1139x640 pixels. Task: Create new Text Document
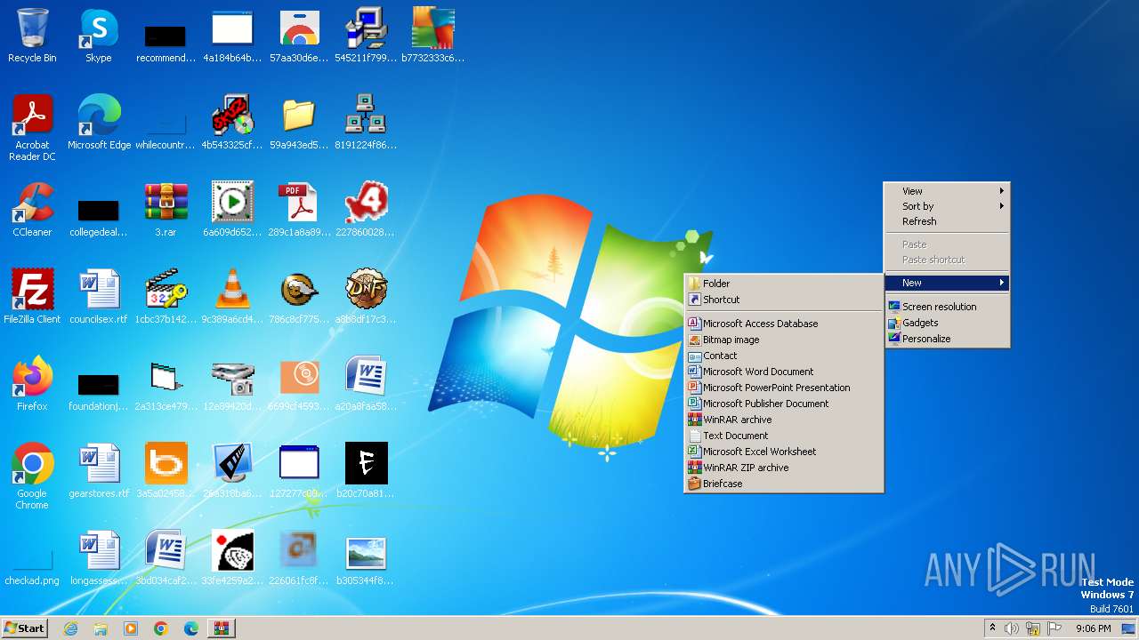click(783, 436)
